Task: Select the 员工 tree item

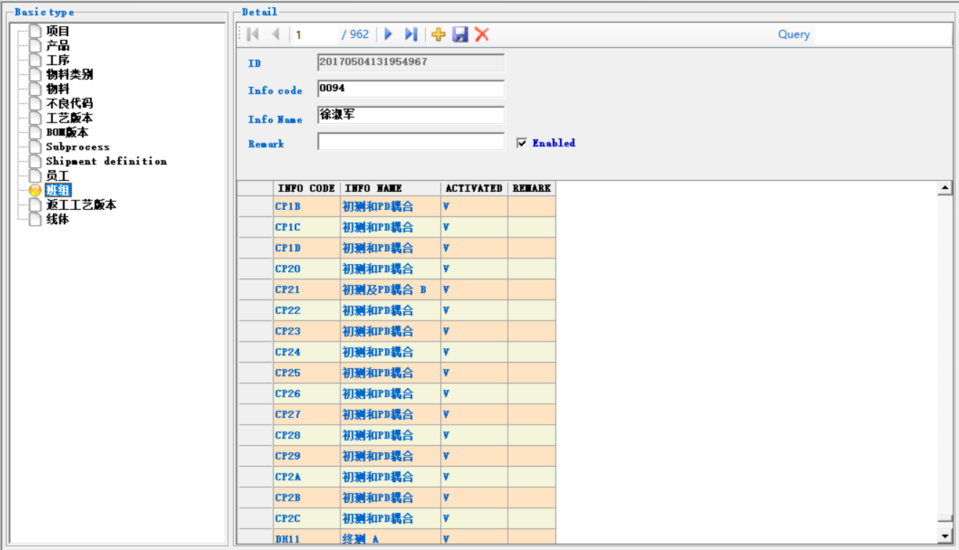Action: pos(57,176)
